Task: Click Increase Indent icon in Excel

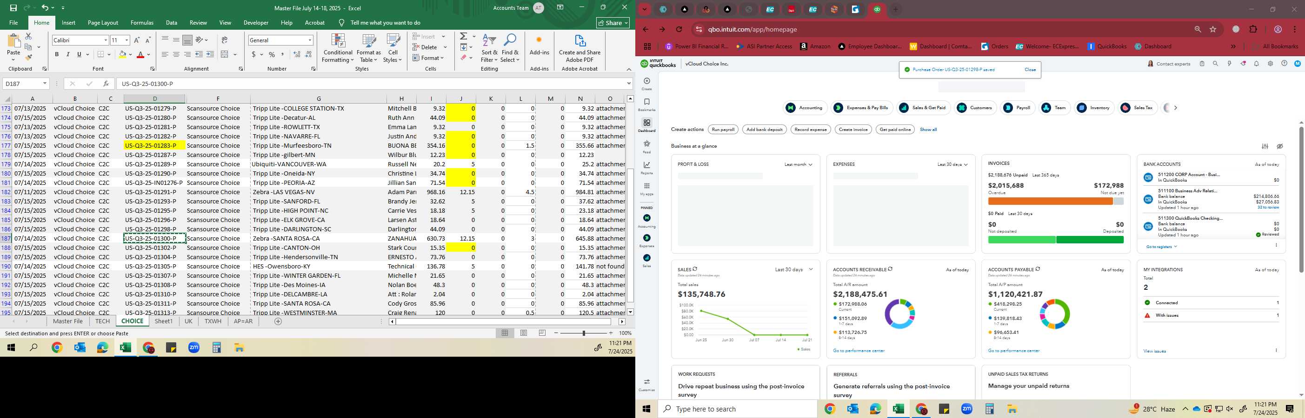Action: point(210,55)
